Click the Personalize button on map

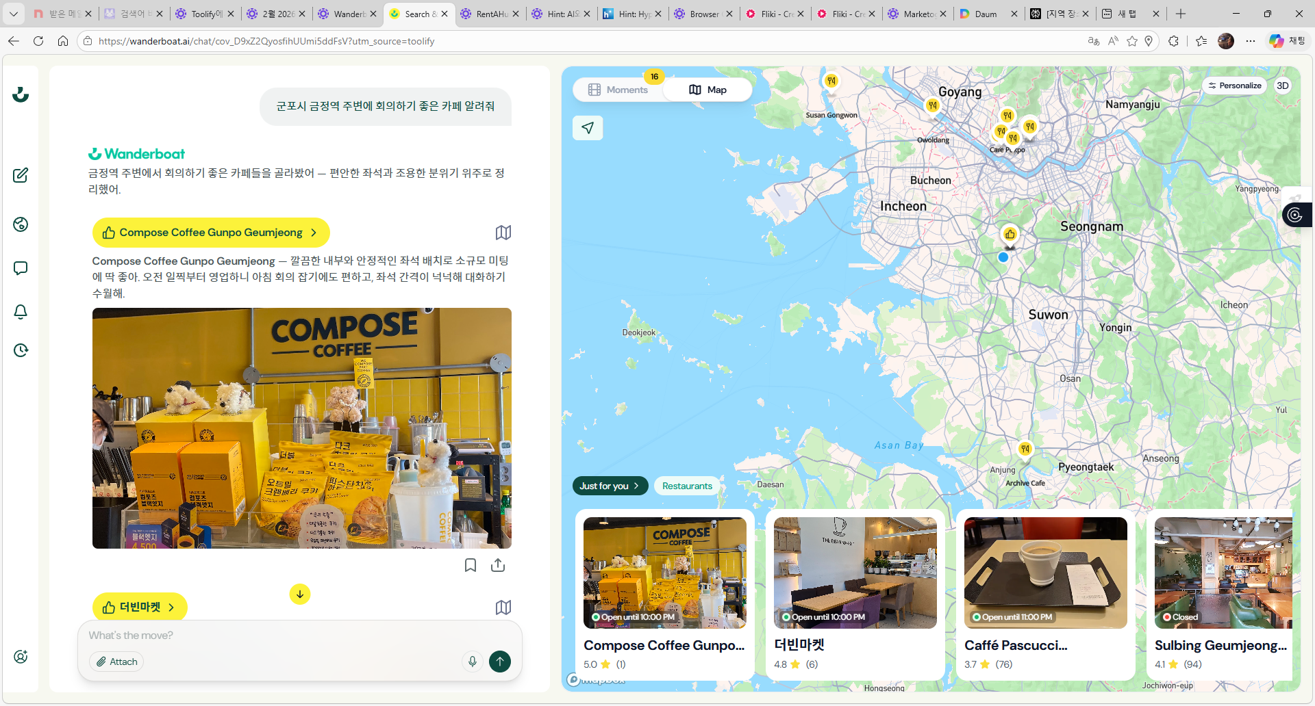[1234, 86]
